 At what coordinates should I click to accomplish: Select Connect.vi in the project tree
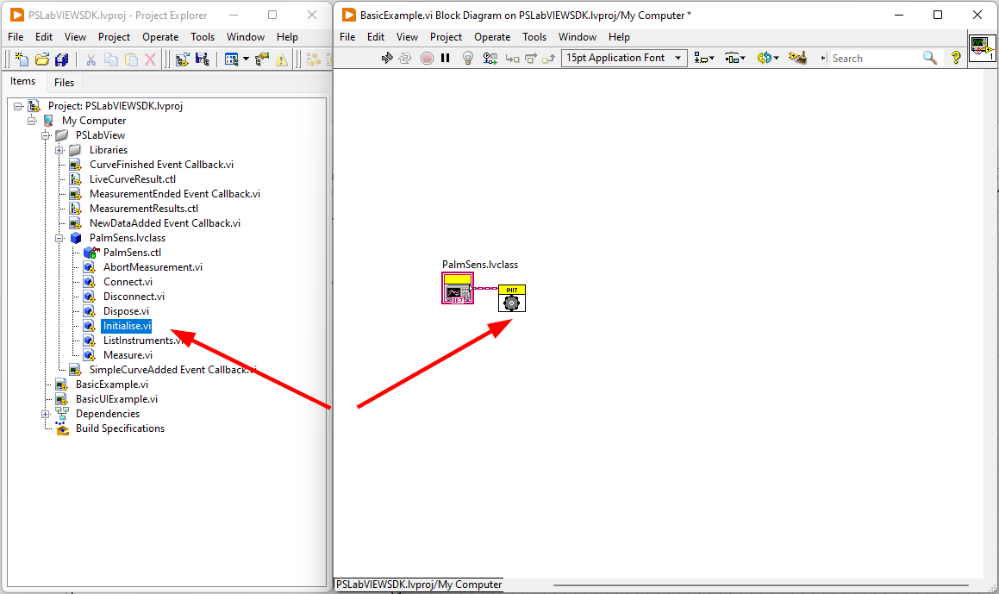[128, 282]
